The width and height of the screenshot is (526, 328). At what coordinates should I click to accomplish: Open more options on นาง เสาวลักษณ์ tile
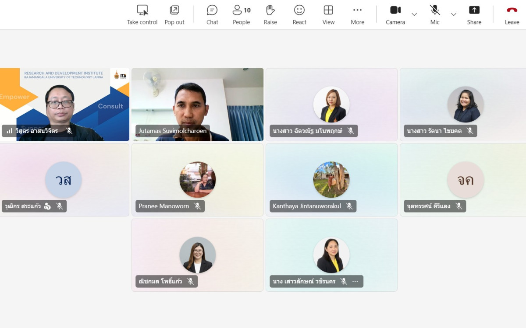[x=355, y=282]
